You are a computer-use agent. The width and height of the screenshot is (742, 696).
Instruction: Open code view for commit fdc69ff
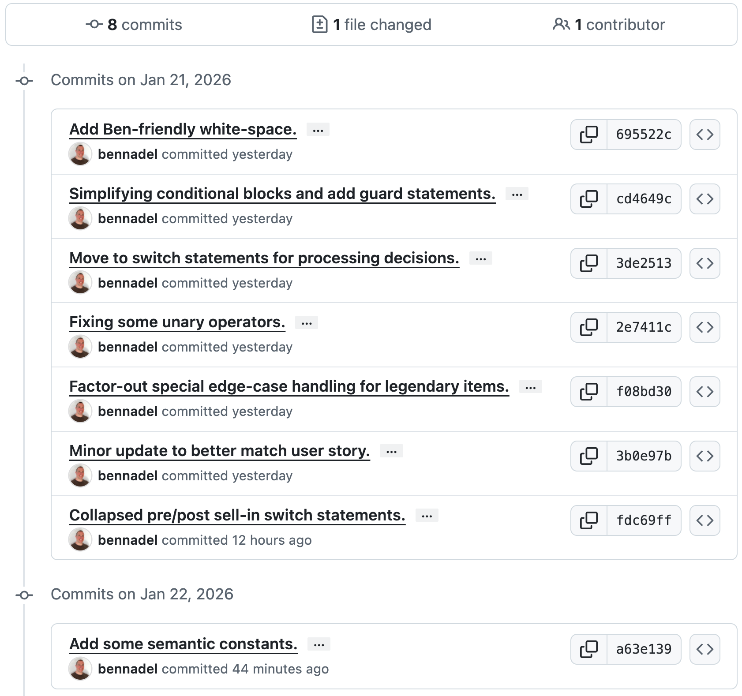[x=705, y=520]
